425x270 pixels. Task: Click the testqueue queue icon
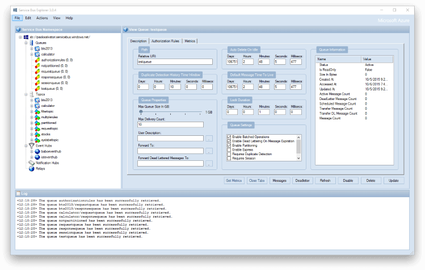click(37, 89)
